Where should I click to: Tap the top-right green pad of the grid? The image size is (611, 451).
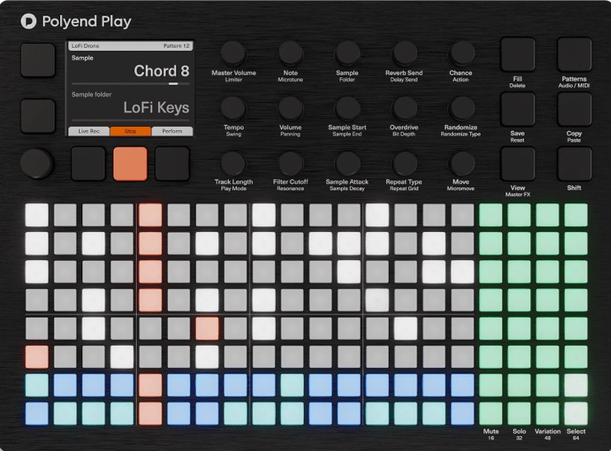(x=576, y=215)
